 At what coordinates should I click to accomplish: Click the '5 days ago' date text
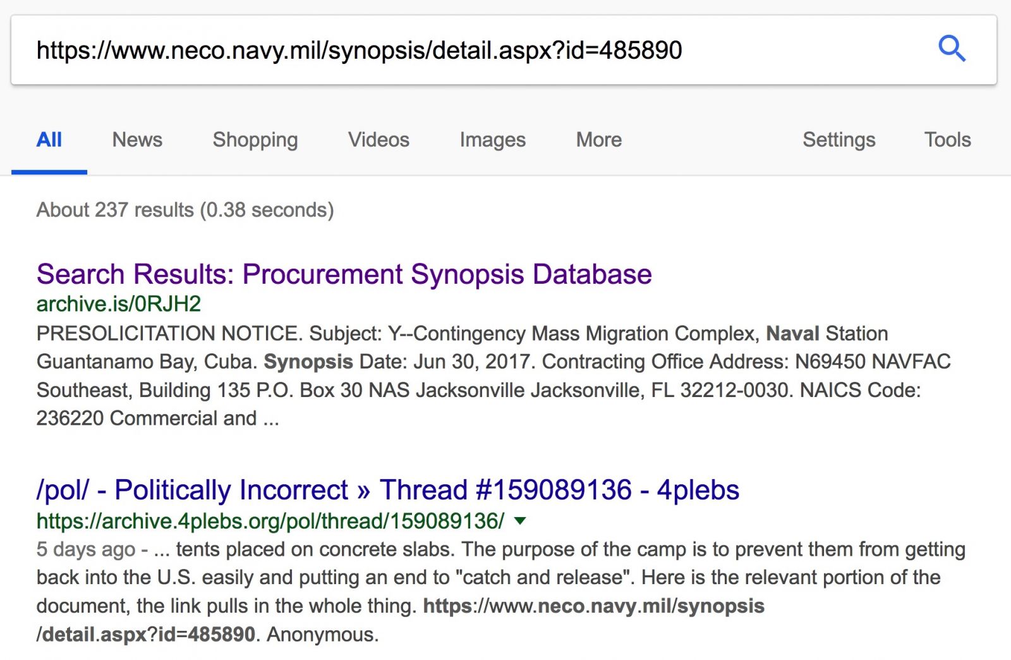pos(86,549)
